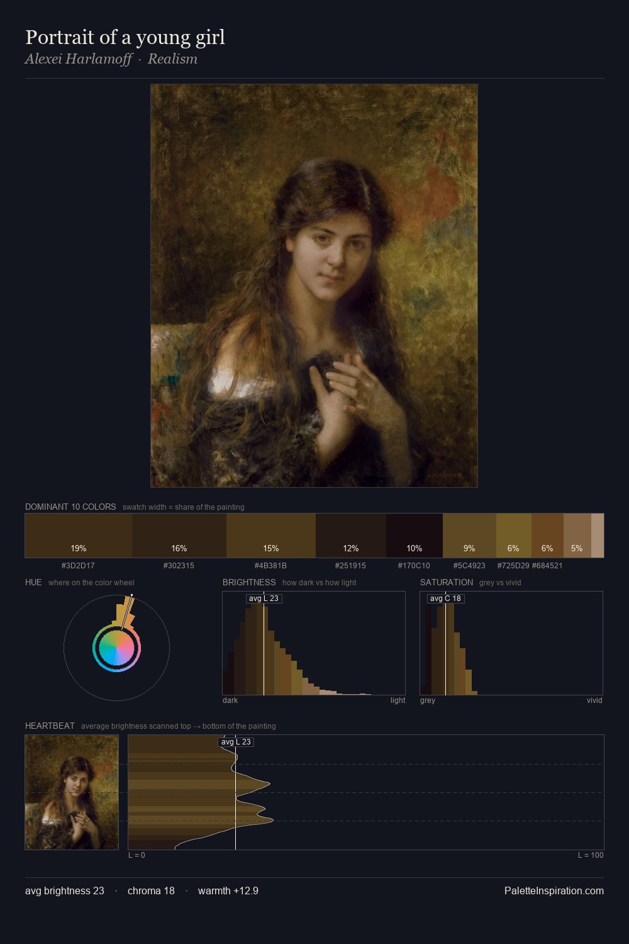Open PaletteInspiration.com link

(554, 891)
